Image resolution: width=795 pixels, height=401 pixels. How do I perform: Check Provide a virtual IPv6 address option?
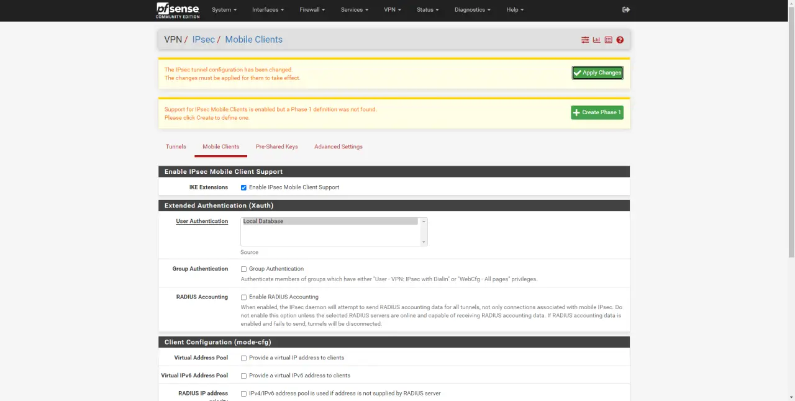(x=243, y=376)
